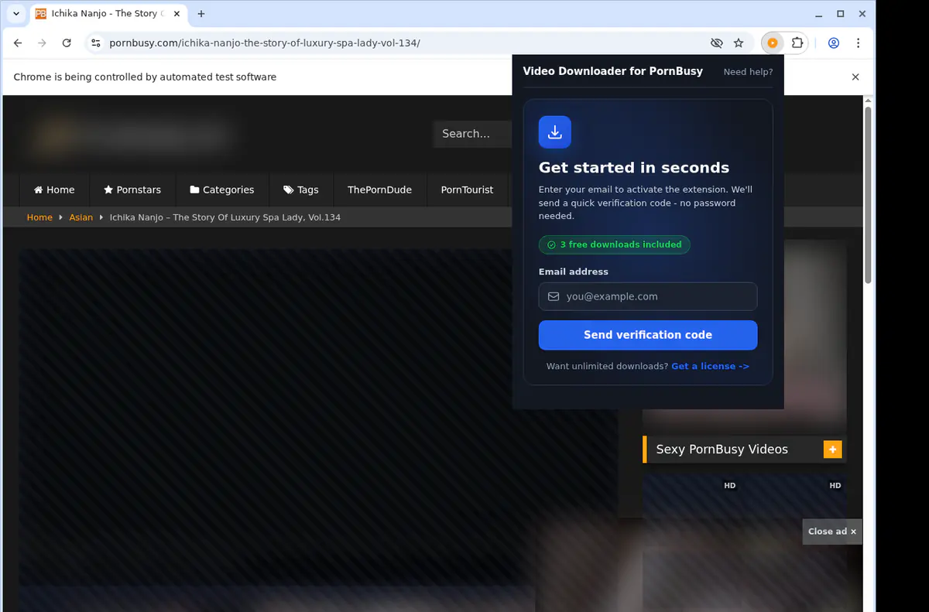929x612 pixels.
Task: Open the Home menu item
Action: point(54,190)
